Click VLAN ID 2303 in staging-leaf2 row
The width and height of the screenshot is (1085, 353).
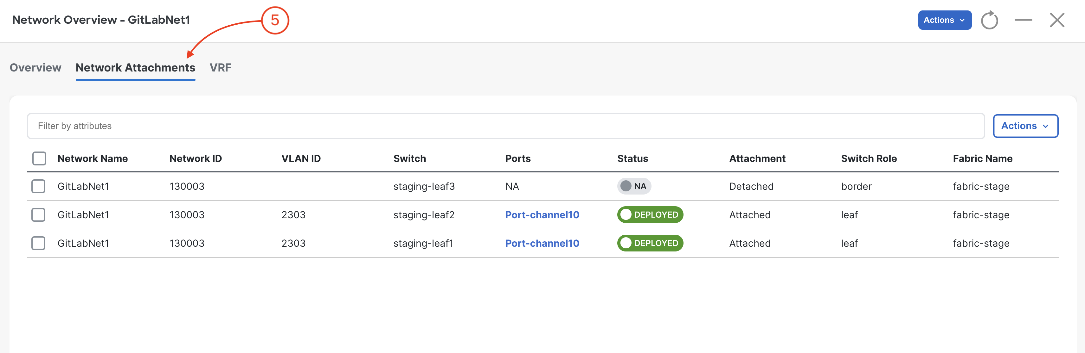[293, 215]
